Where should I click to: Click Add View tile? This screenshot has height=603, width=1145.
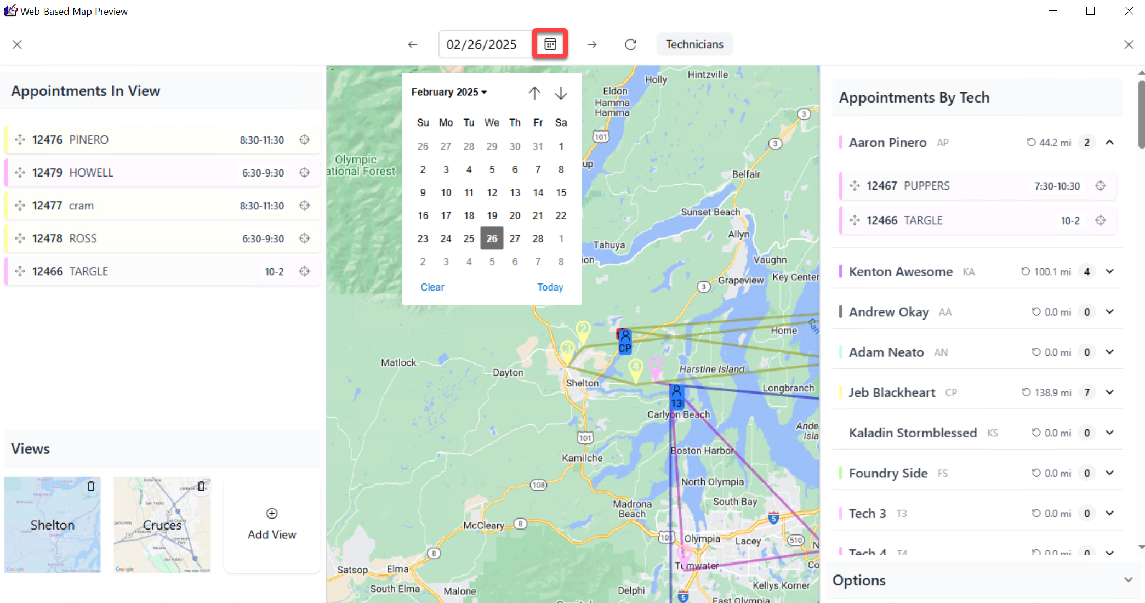(x=272, y=525)
